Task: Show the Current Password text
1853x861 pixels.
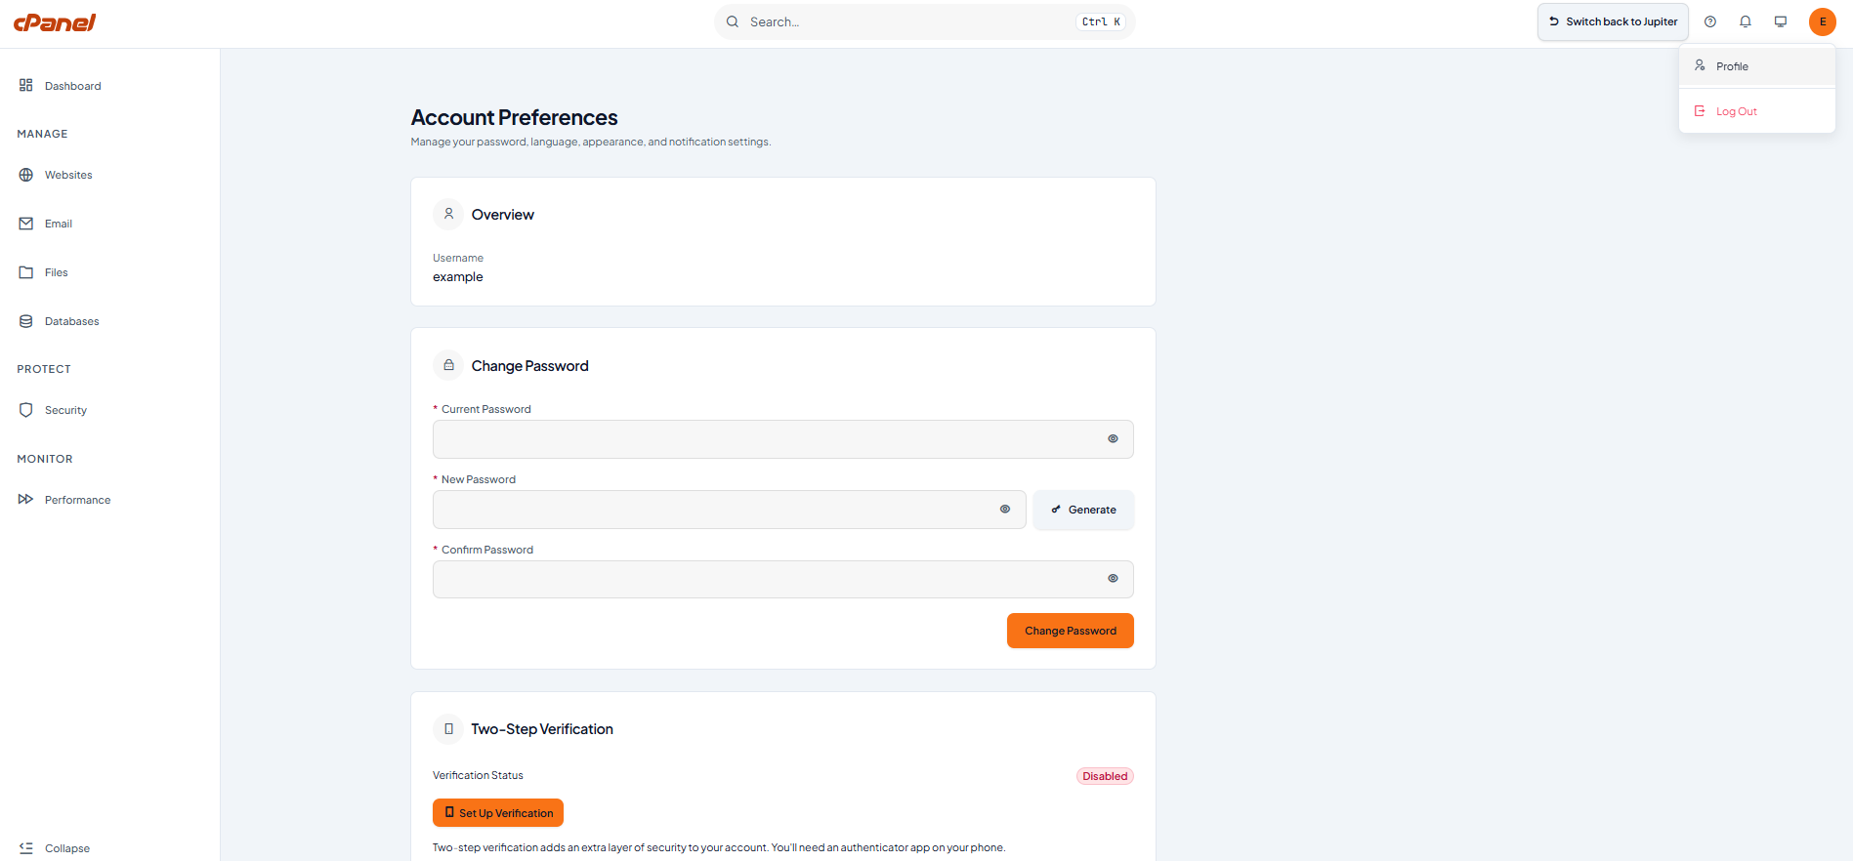Action: pyautogui.click(x=1113, y=439)
